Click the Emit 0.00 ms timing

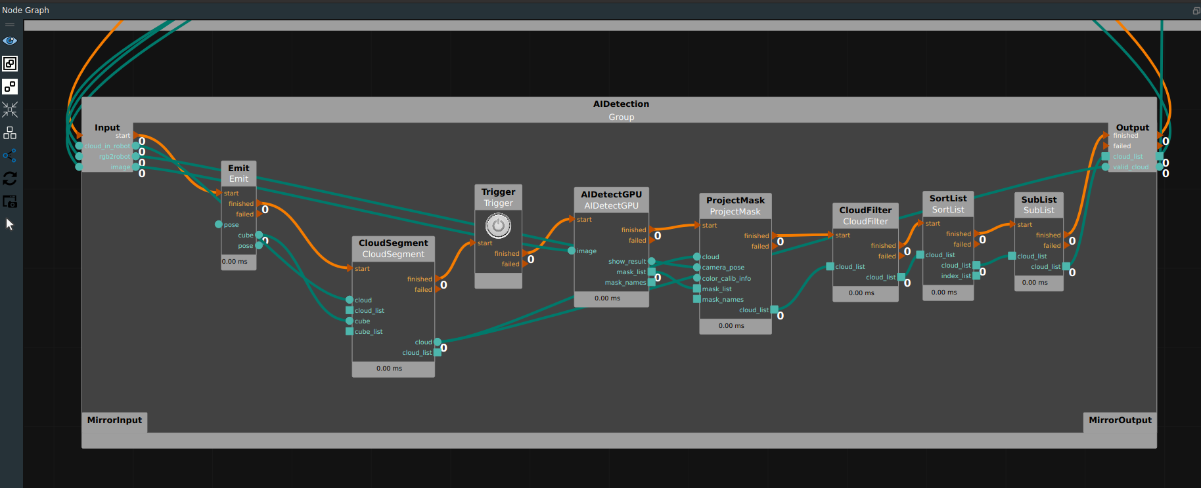(x=235, y=261)
